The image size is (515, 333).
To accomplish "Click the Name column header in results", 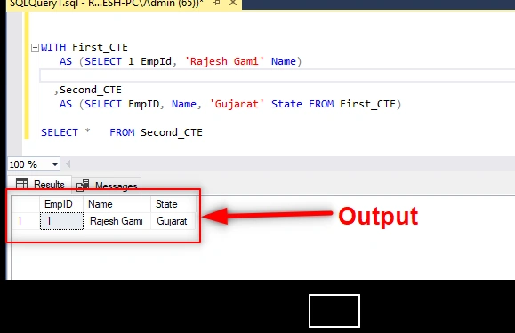I will (x=117, y=204).
